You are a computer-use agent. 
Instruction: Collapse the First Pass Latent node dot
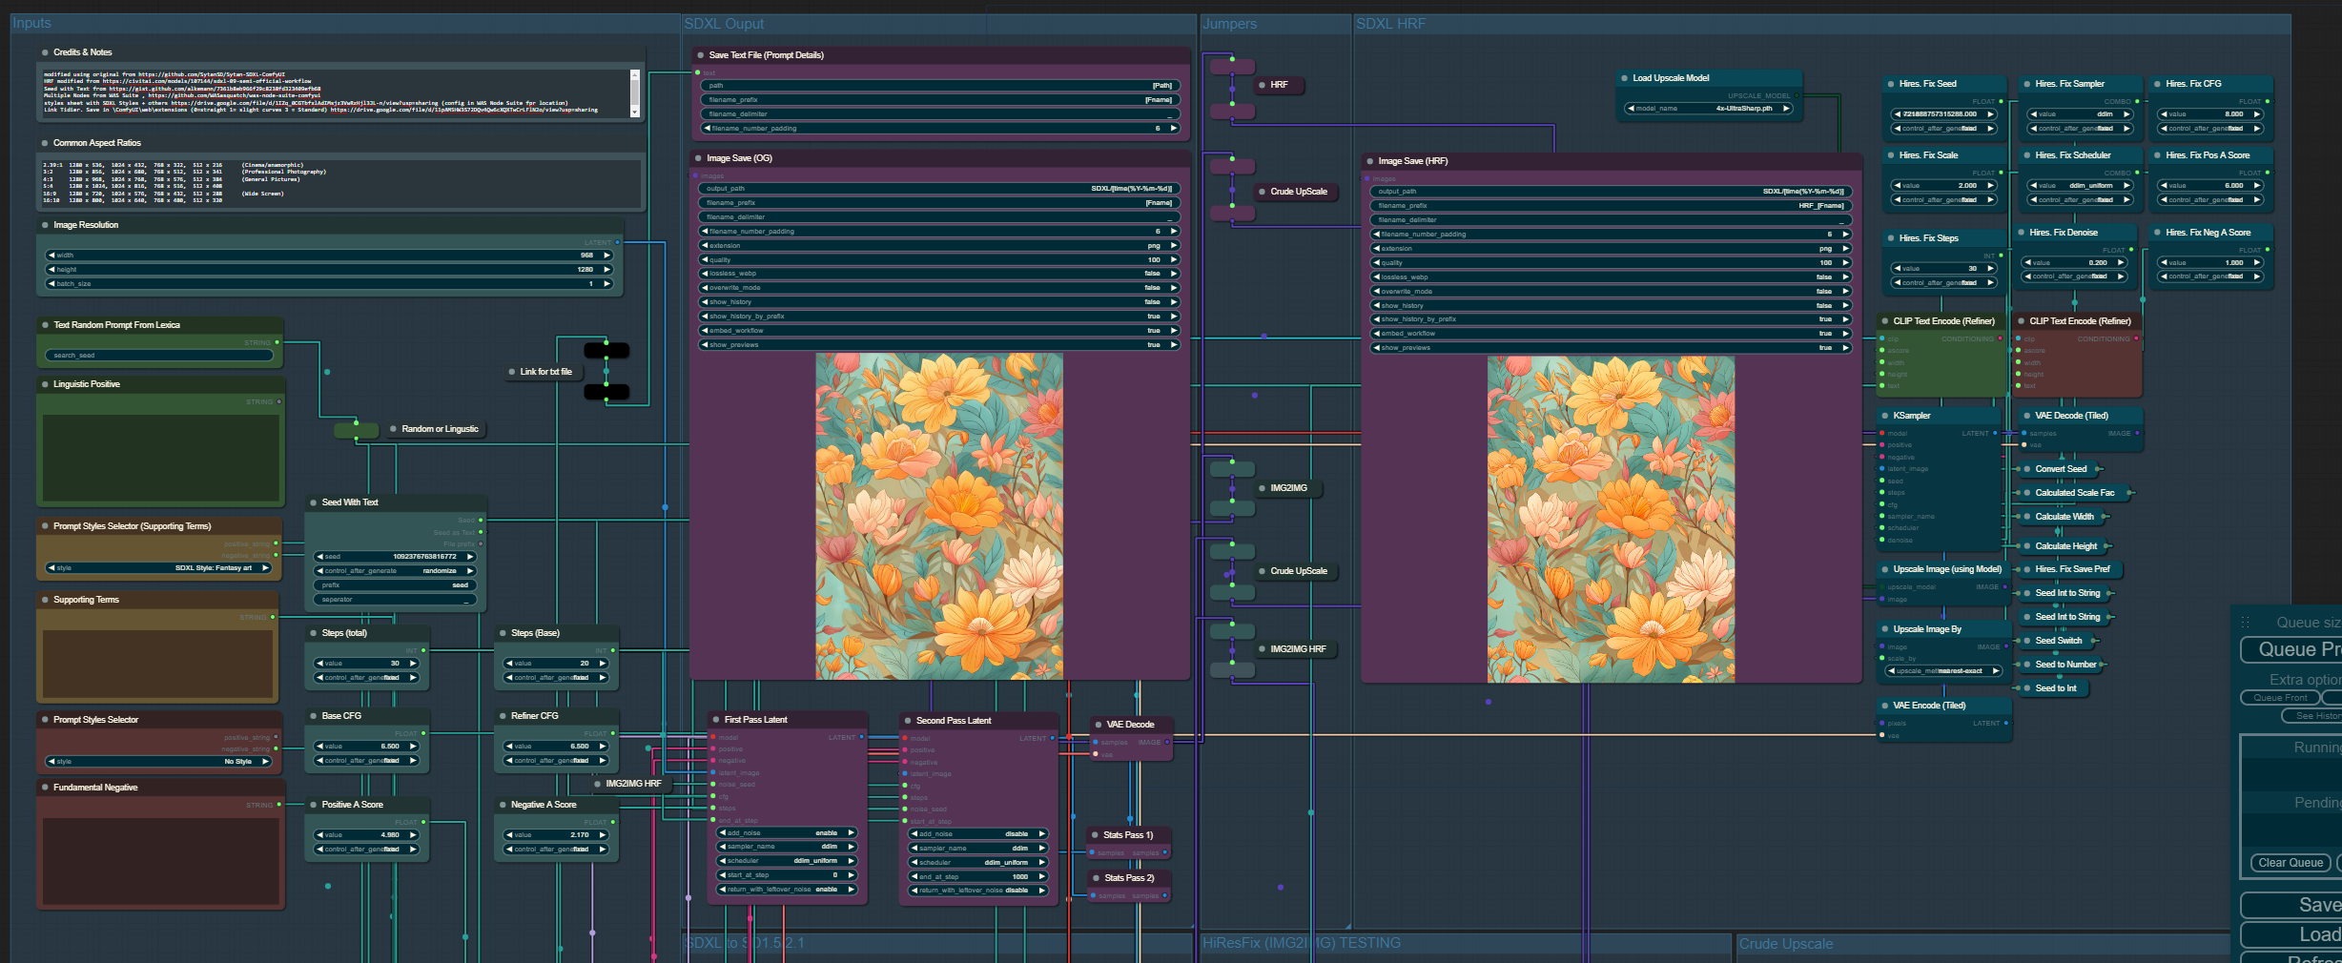coord(716,720)
